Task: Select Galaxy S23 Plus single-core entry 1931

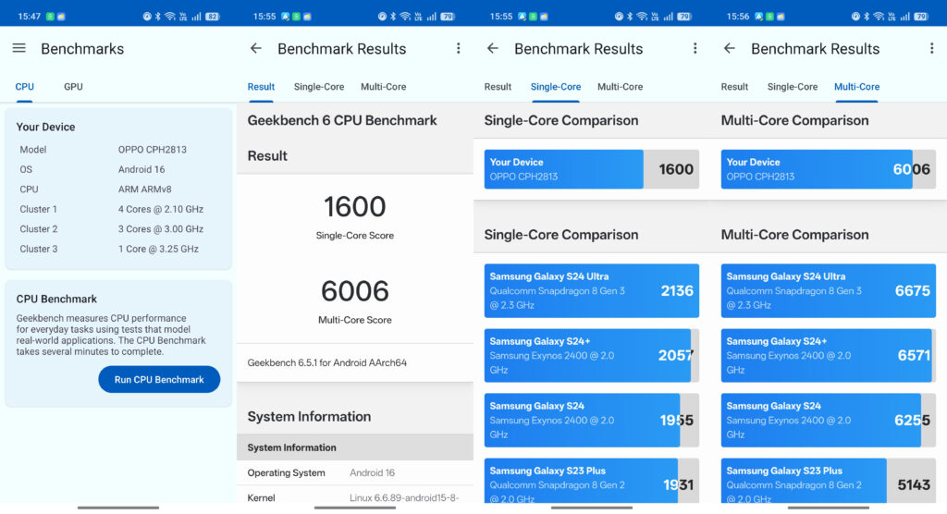Action: 591,481
